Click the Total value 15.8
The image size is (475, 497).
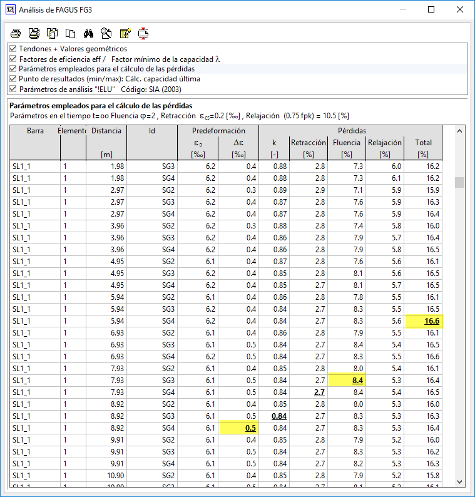click(x=432, y=476)
